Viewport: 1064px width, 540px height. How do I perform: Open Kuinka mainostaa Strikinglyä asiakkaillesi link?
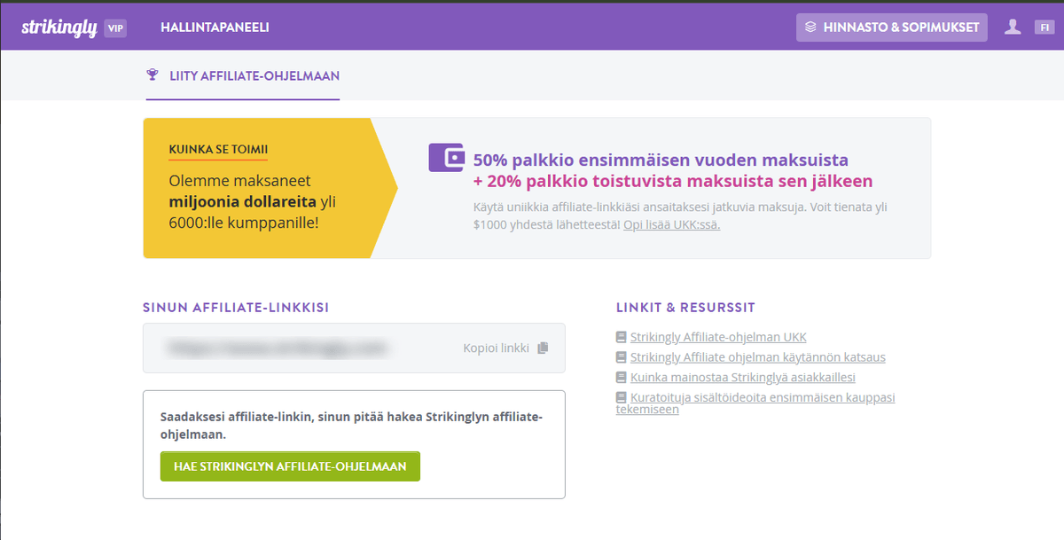click(743, 377)
